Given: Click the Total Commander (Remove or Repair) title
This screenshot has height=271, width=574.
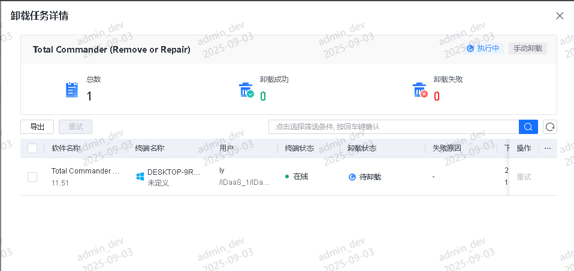Looking at the screenshot, I should (x=111, y=50).
